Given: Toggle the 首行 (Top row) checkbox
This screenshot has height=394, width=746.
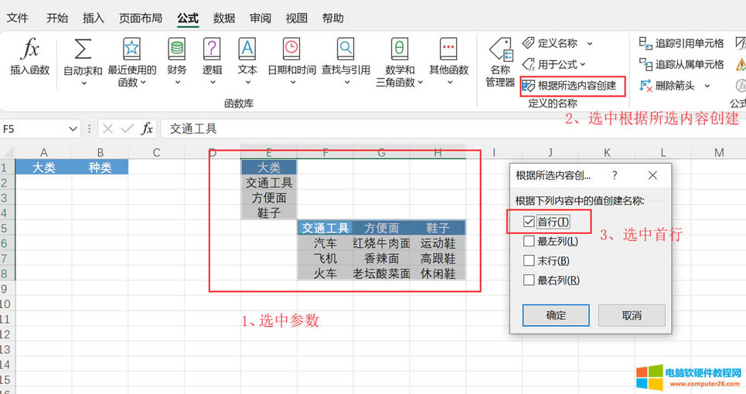Looking at the screenshot, I should point(529,222).
